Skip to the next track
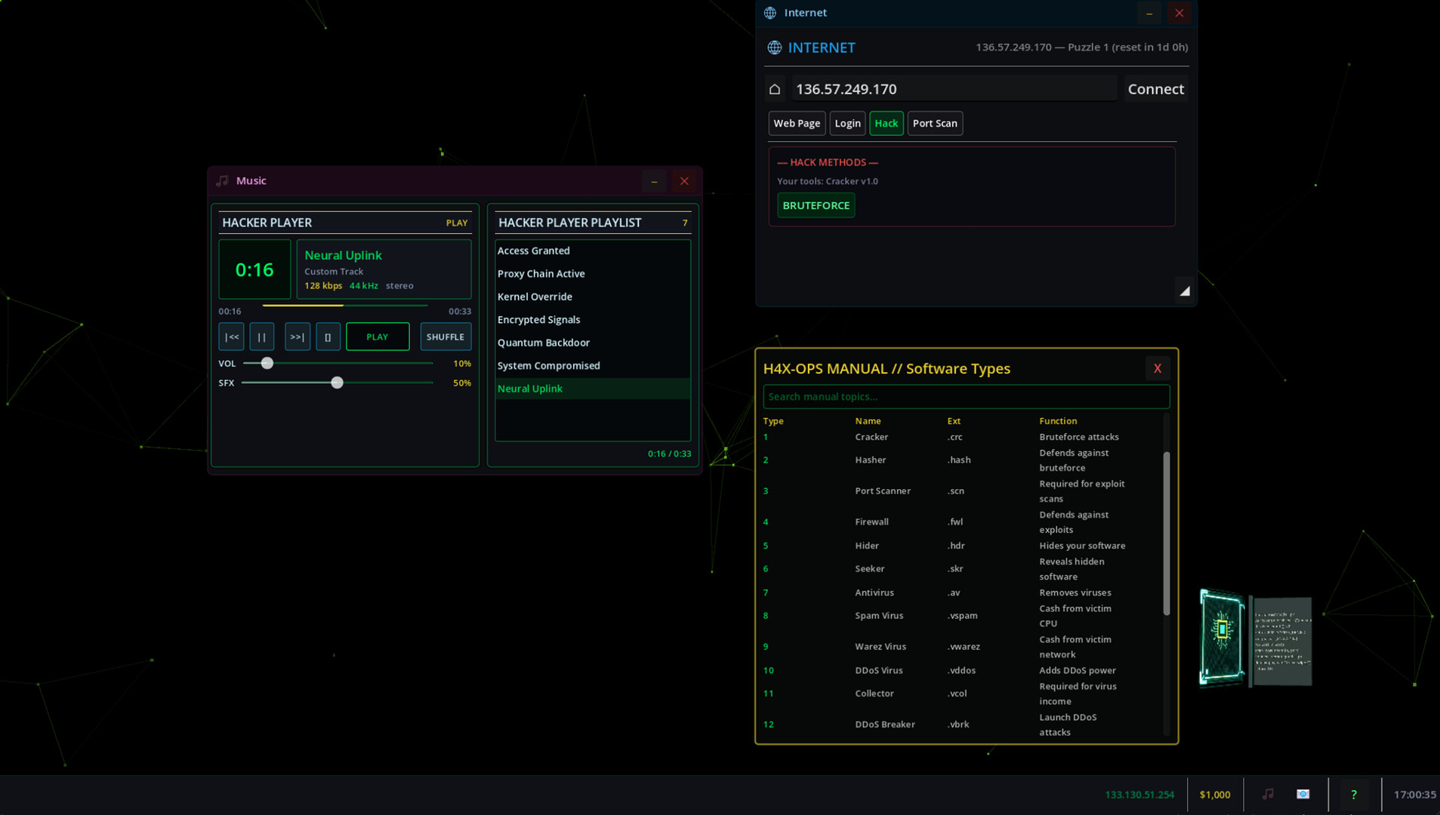This screenshot has width=1440, height=815. [x=298, y=337]
